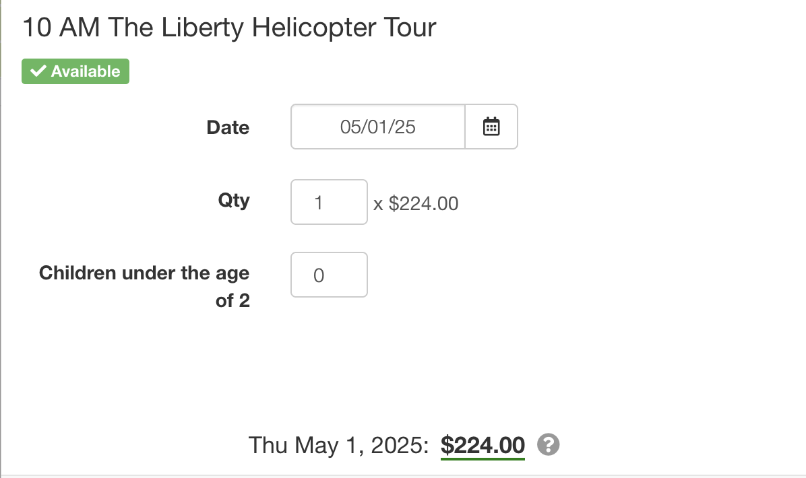The image size is (806, 478).
Task: Focus the Qty input box
Action: tap(329, 202)
